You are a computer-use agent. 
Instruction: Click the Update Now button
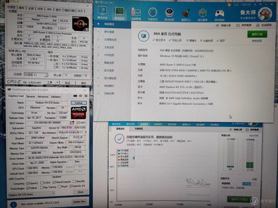click(x=79, y=201)
